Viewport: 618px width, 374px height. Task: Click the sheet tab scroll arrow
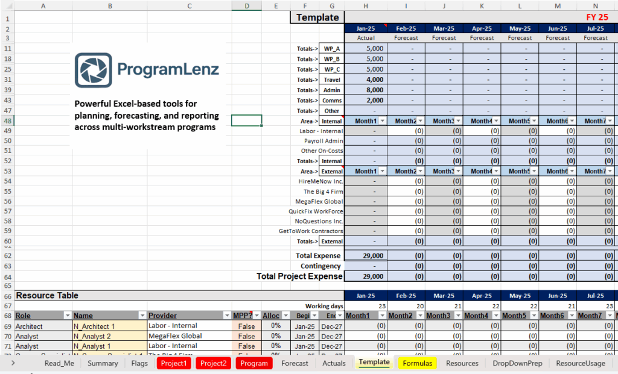[11, 363]
